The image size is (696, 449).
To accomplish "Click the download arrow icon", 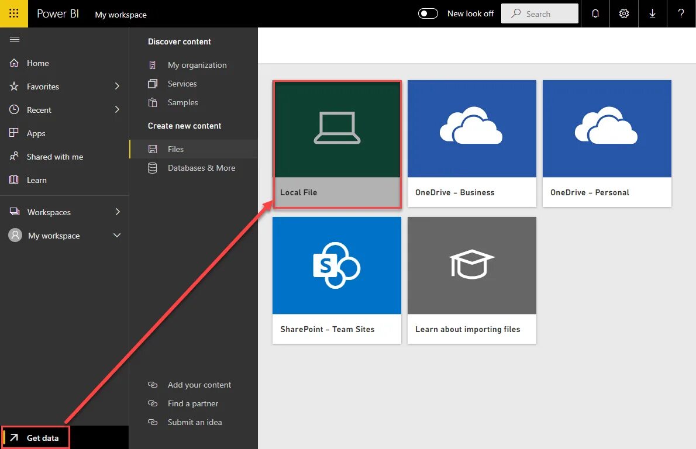I will (652, 14).
